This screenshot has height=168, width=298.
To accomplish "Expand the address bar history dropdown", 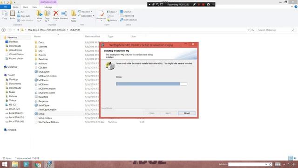I will coord(248,30).
